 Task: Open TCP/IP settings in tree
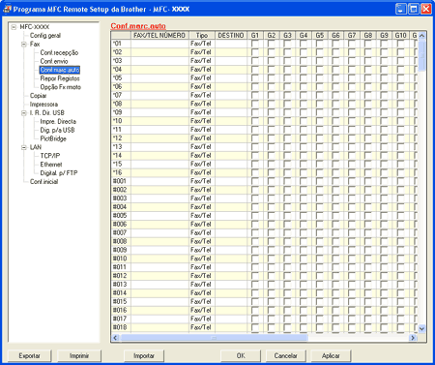pyautogui.click(x=50, y=156)
